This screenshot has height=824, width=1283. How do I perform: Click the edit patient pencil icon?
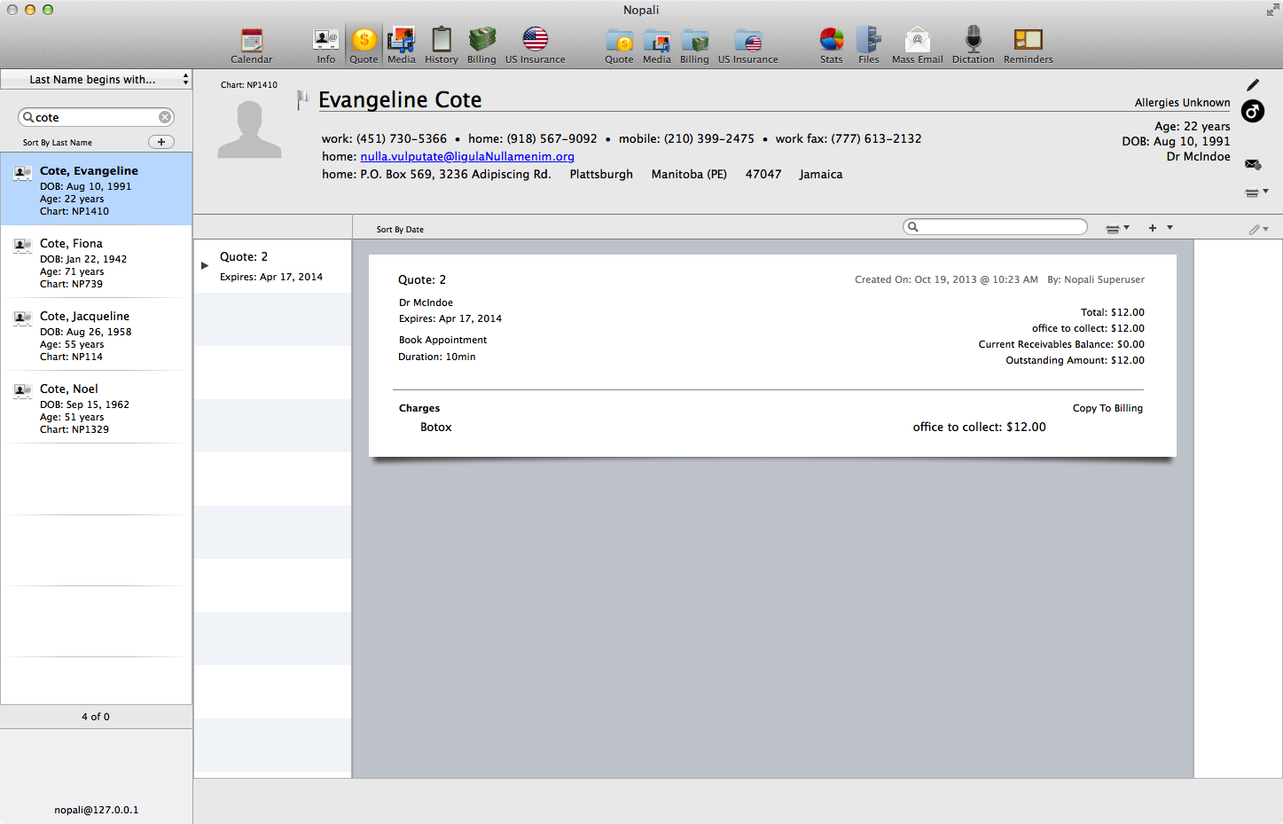1252,85
